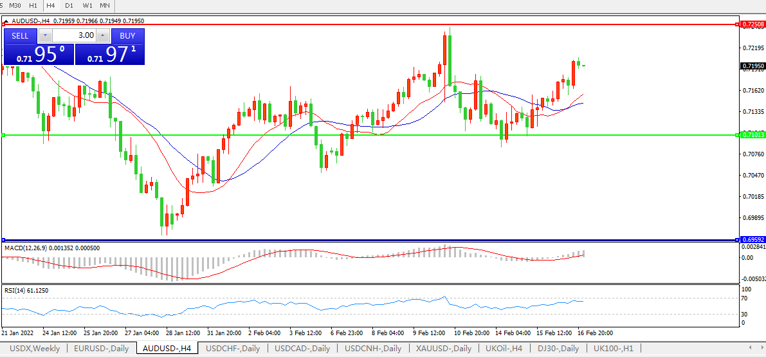Click the SELL button at 0.71950
Viewport: 766px width, 357px height.
pyautogui.click(x=20, y=35)
